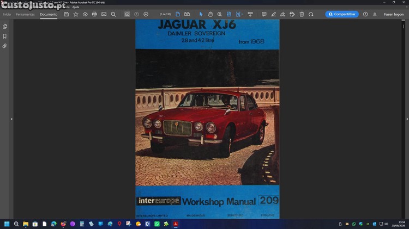Open the Find text magnifier tool
The image size is (409, 229).
coord(113,14)
